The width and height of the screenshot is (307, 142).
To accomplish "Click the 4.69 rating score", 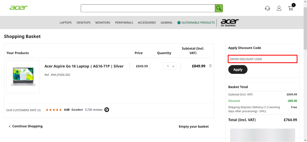I will pyautogui.click(x=67, y=110).
